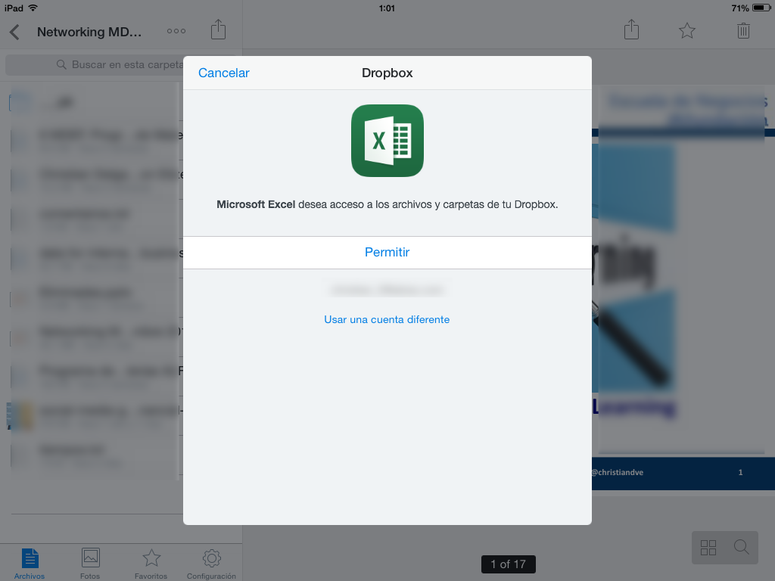Tap the @christiandve text on the slide

[618, 472]
